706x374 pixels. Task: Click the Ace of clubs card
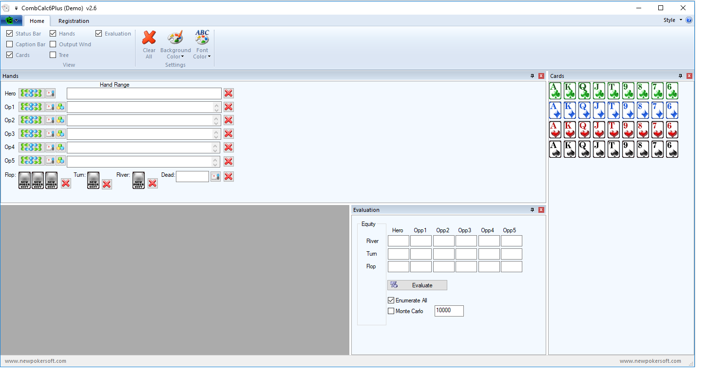(x=555, y=91)
